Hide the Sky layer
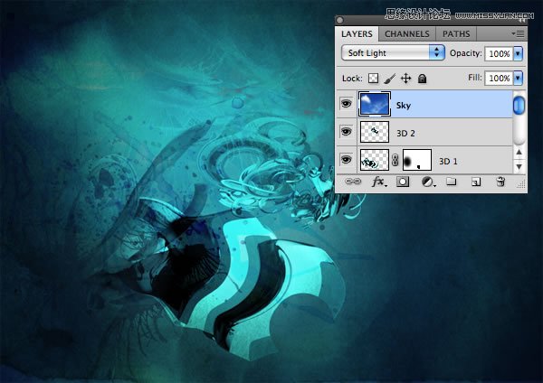Viewport: 543px width, 383px height. (346, 106)
